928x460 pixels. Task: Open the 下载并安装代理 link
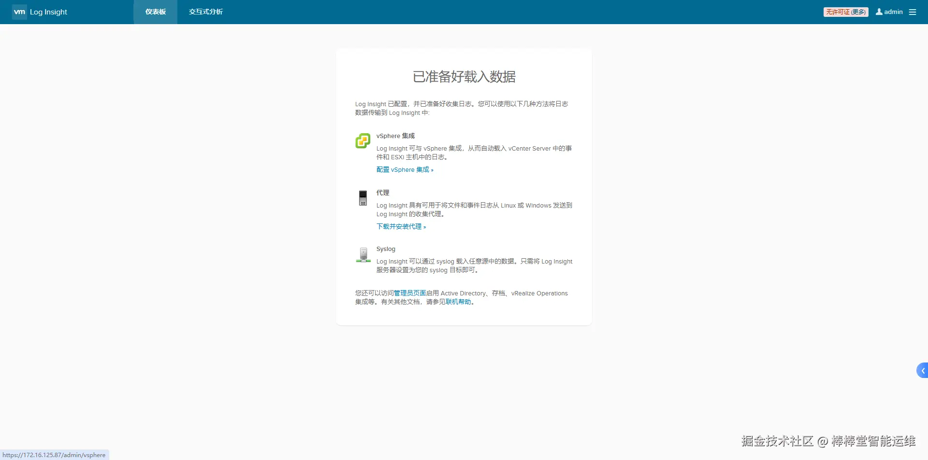pos(401,226)
